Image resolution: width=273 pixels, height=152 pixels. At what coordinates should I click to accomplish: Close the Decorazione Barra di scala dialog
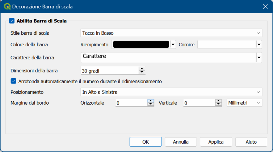265,7
